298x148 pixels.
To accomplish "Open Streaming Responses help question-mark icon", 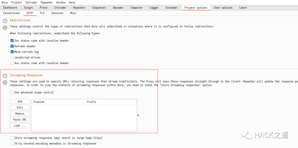I will [x=5, y=76].
